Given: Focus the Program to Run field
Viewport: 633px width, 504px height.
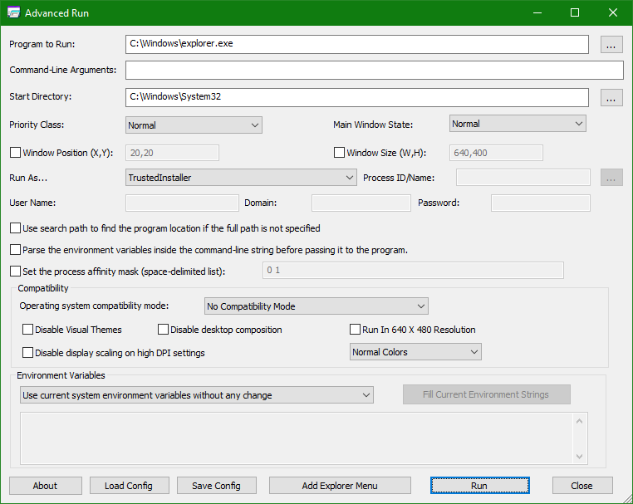Looking at the screenshot, I should [x=357, y=44].
